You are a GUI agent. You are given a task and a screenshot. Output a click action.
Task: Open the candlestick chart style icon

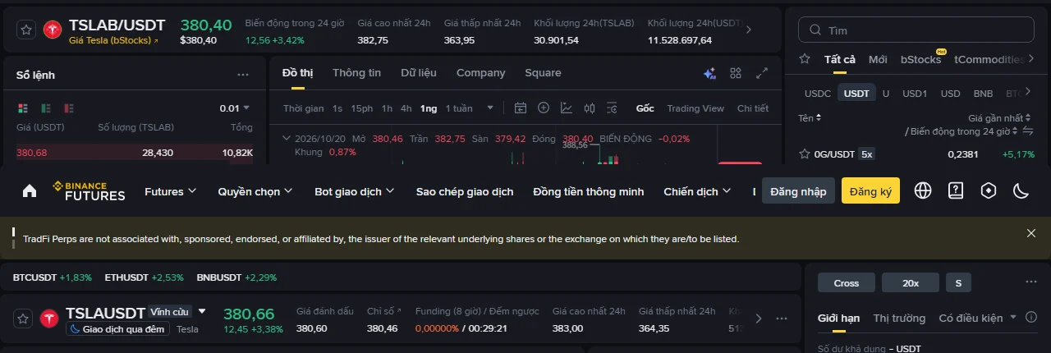(590, 108)
